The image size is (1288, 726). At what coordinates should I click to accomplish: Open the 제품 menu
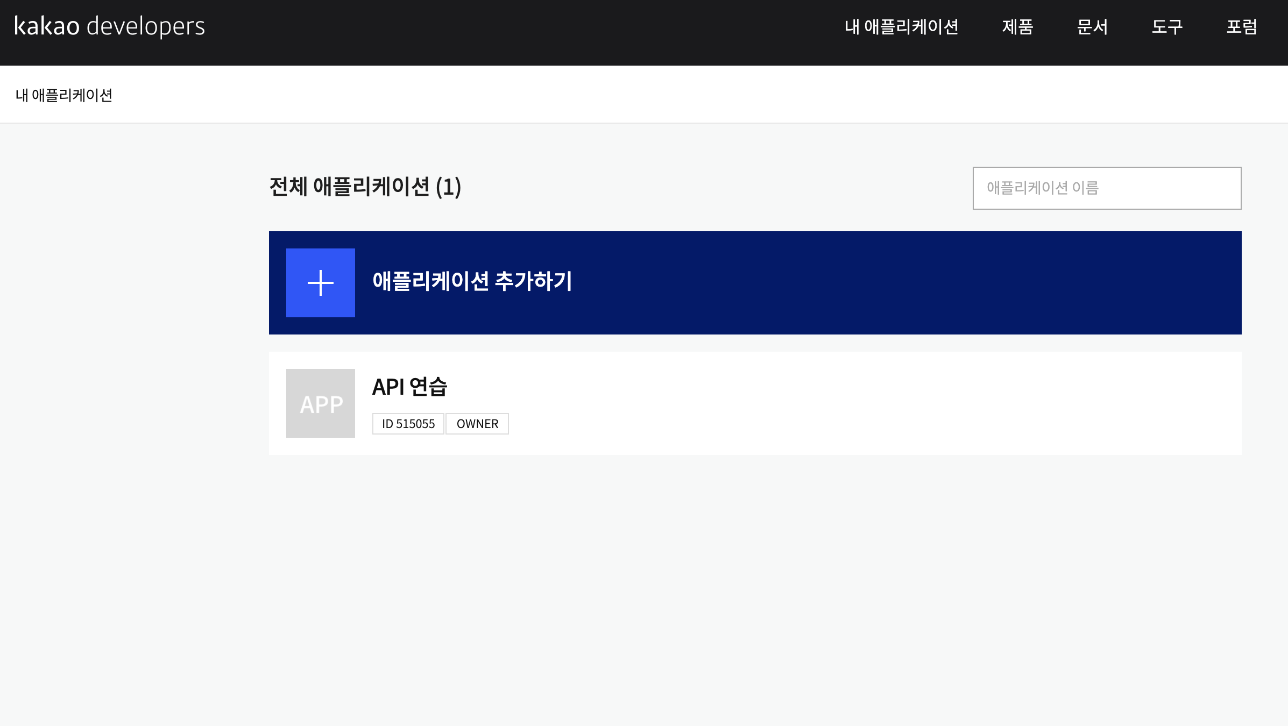click(x=1017, y=26)
